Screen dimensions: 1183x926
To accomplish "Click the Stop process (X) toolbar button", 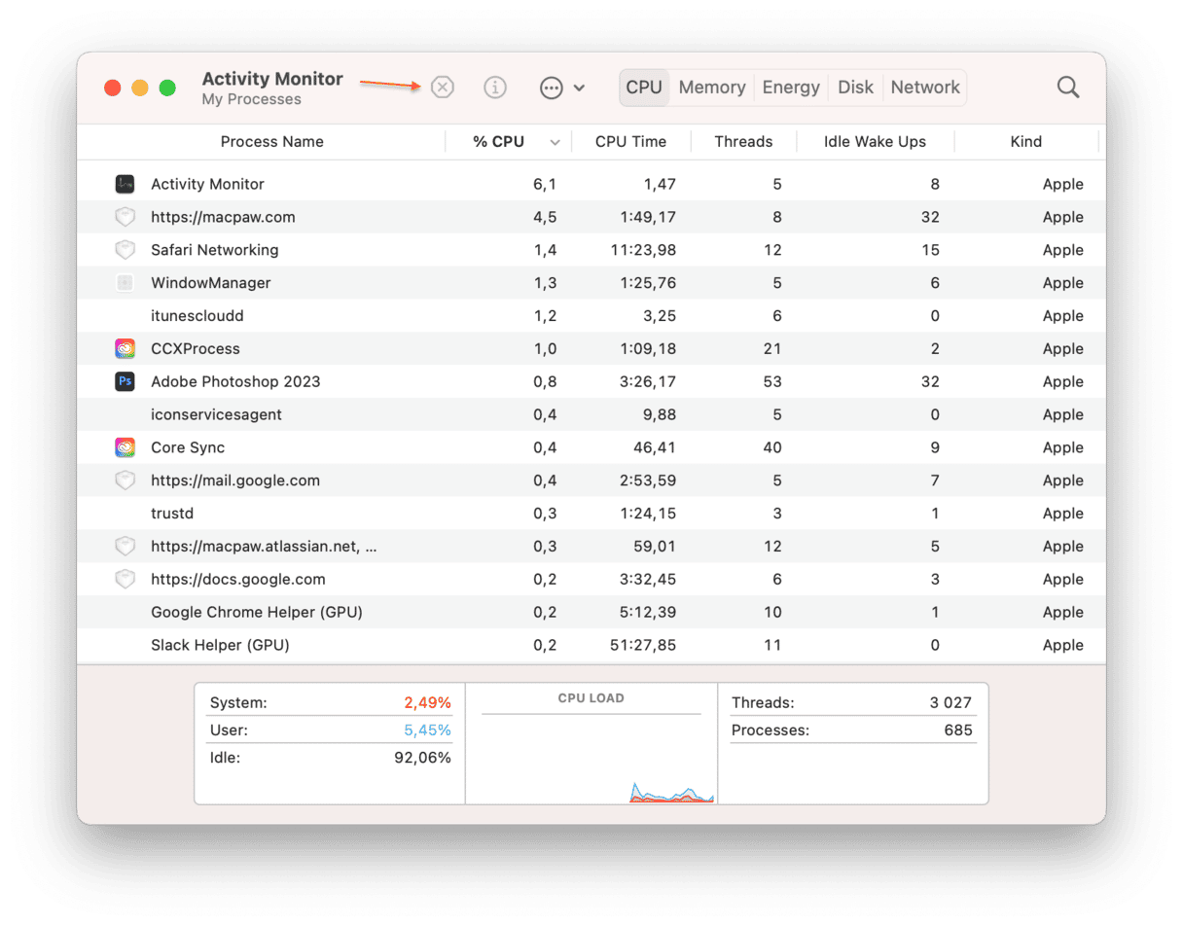I will [x=443, y=88].
